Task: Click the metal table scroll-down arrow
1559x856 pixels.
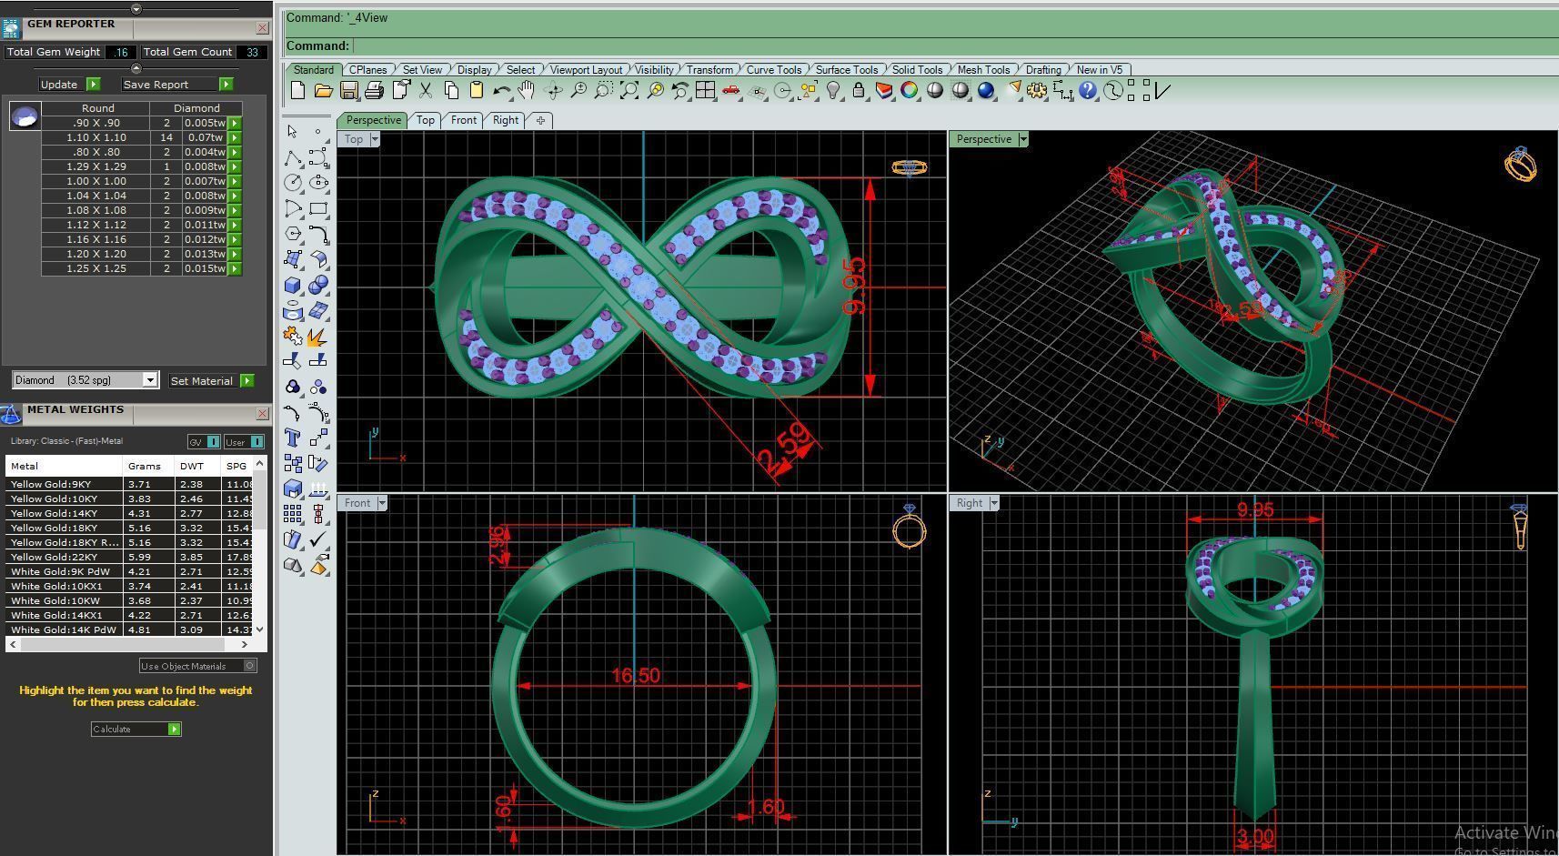Action: coord(260,629)
